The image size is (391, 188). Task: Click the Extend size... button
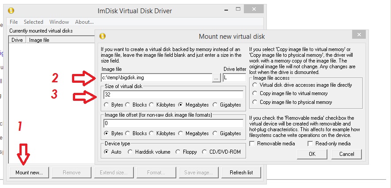tap(114, 172)
